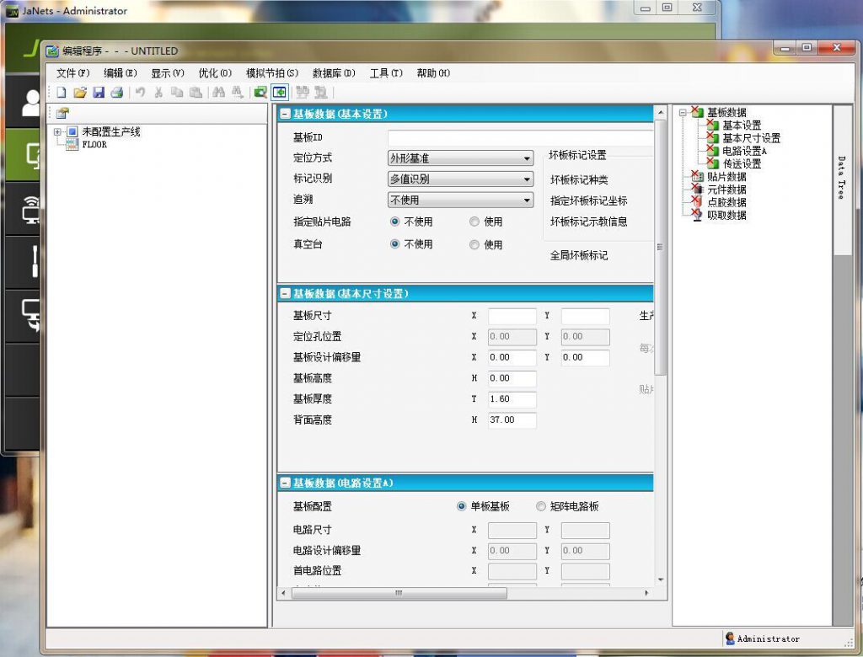Image resolution: width=863 pixels, height=657 pixels.
Task: Collapse the 基板数据(电路设置A) section
Action: [285, 483]
